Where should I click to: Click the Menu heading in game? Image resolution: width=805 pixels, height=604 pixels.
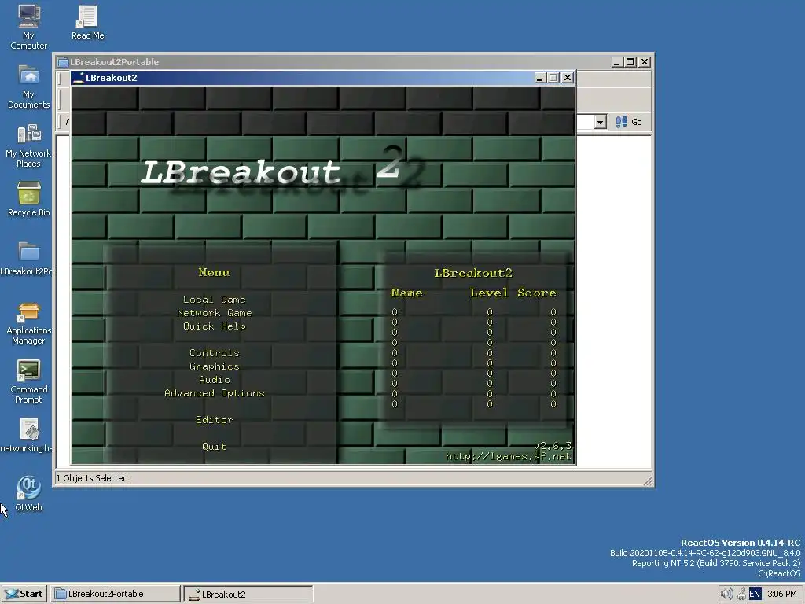point(214,272)
